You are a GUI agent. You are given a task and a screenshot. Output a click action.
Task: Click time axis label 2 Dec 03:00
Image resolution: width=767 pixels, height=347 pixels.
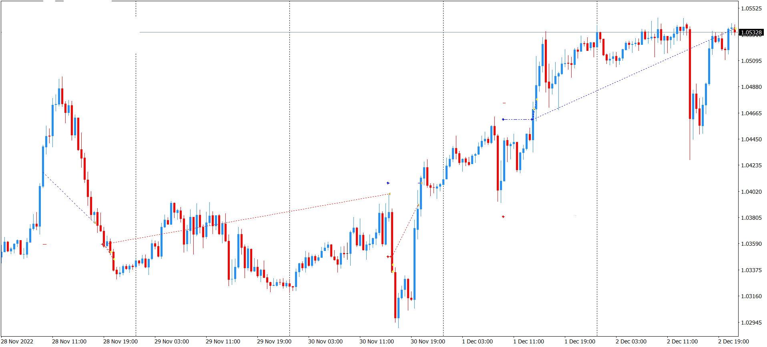pos(631,341)
